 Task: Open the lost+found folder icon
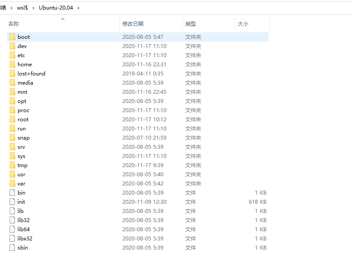click(12, 73)
